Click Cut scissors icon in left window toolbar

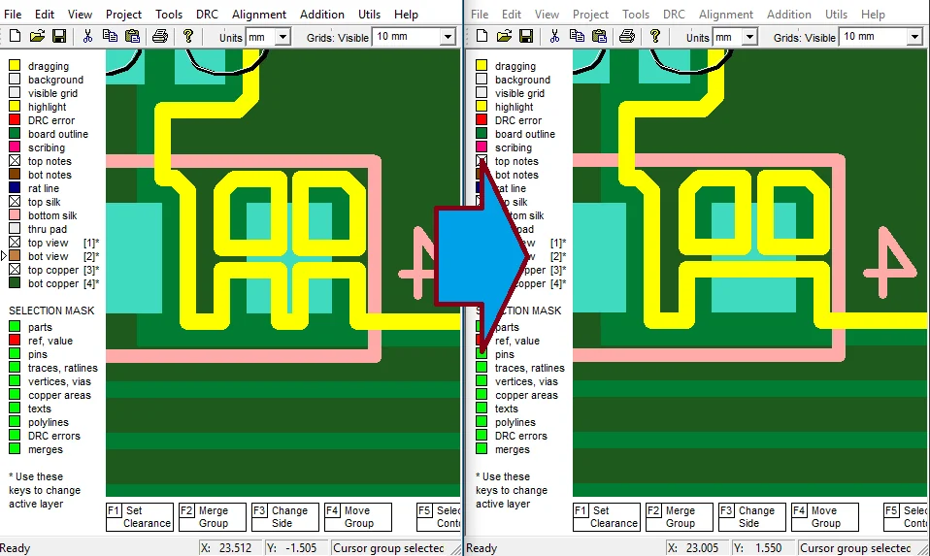(87, 37)
